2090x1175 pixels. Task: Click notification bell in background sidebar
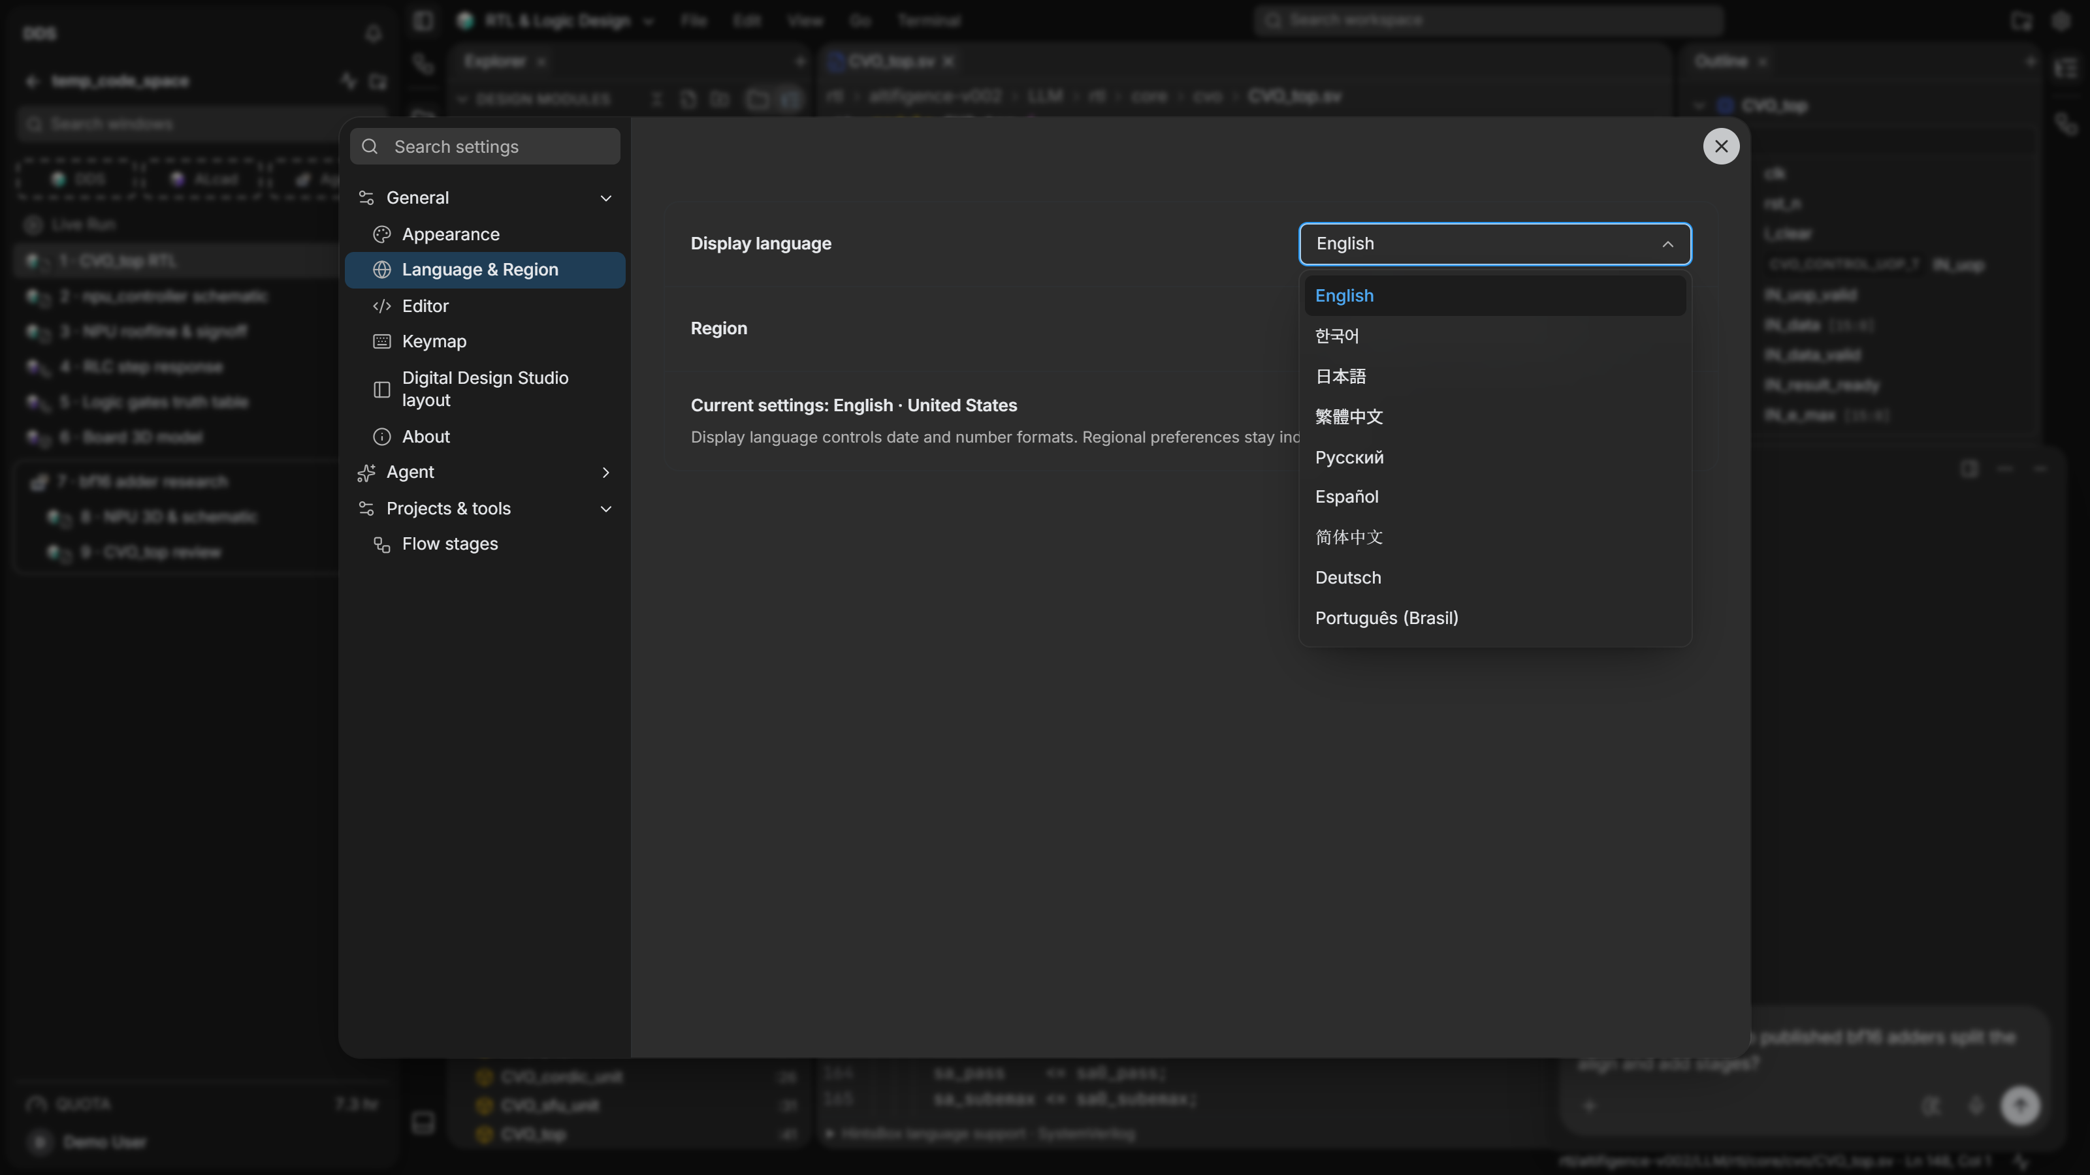(x=373, y=33)
